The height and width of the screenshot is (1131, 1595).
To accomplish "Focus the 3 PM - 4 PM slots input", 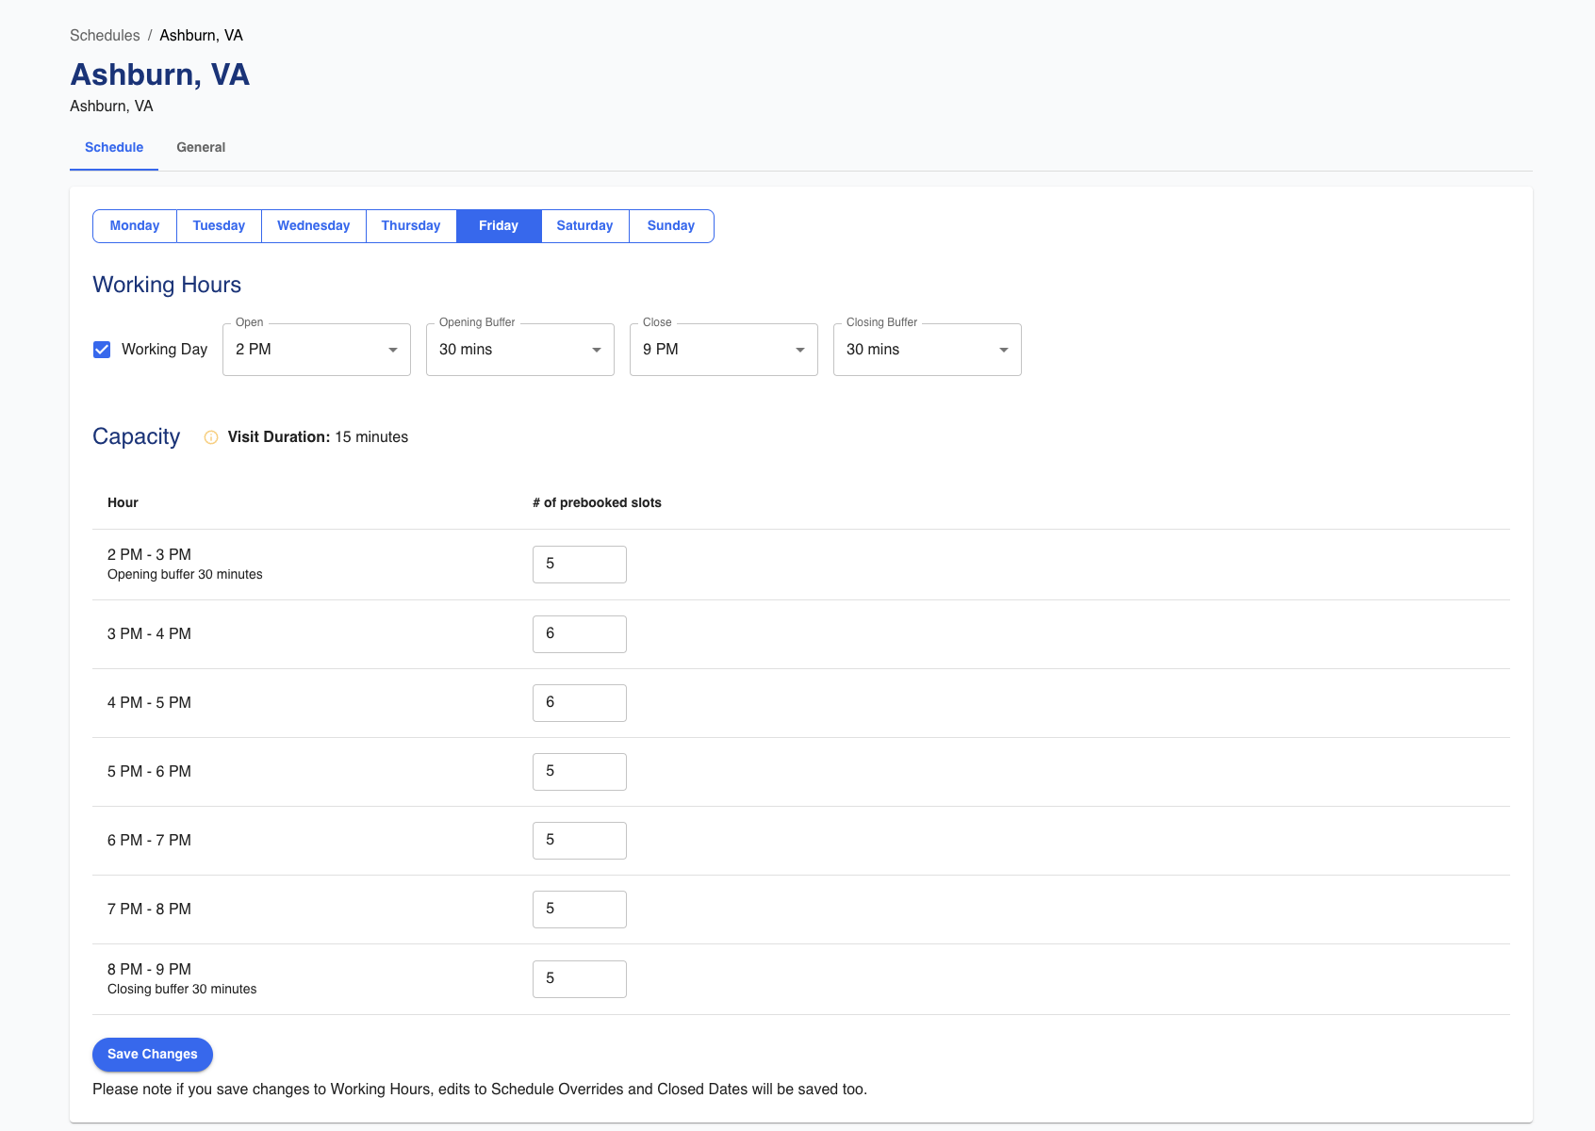I will coord(579,634).
